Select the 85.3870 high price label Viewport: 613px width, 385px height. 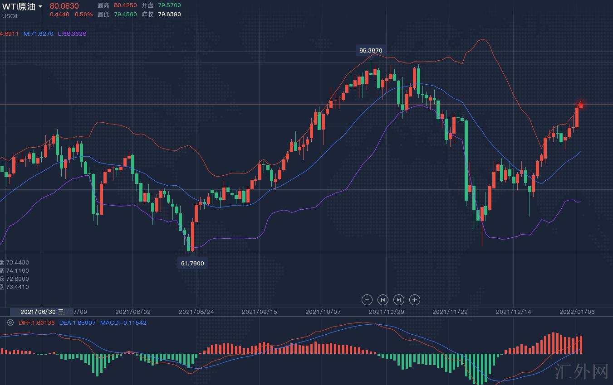(371, 51)
